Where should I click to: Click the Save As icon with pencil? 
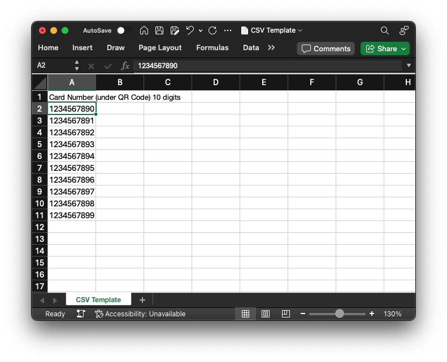click(175, 30)
